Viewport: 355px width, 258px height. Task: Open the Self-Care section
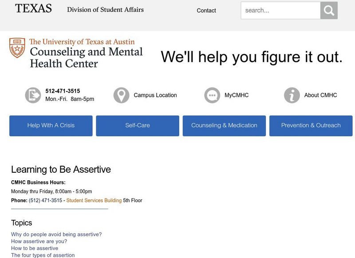pyautogui.click(x=137, y=126)
